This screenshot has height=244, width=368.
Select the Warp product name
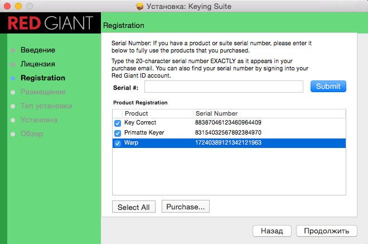point(131,143)
